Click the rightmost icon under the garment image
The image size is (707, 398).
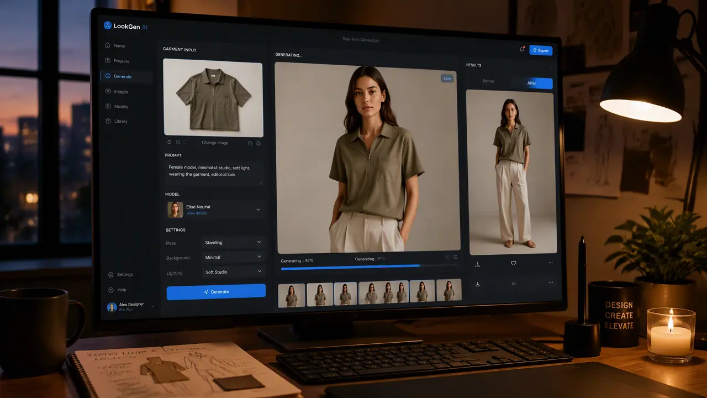coord(258,143)
